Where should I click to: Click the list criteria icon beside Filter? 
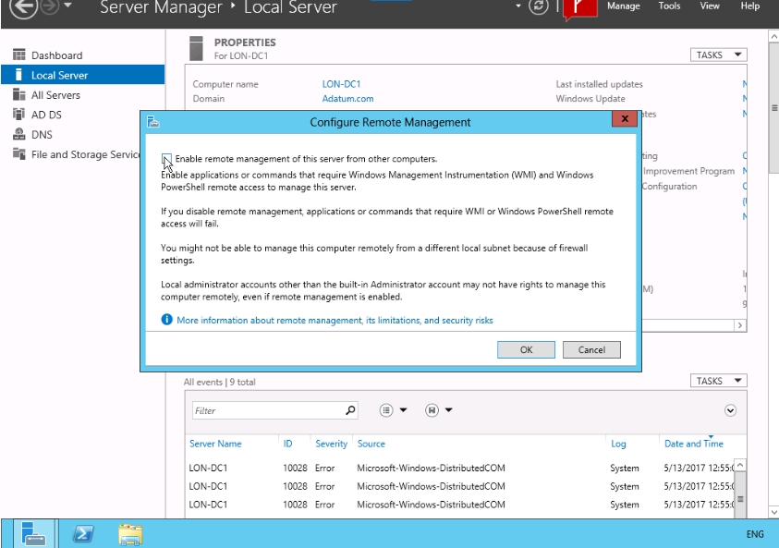(x=386, y=410)
